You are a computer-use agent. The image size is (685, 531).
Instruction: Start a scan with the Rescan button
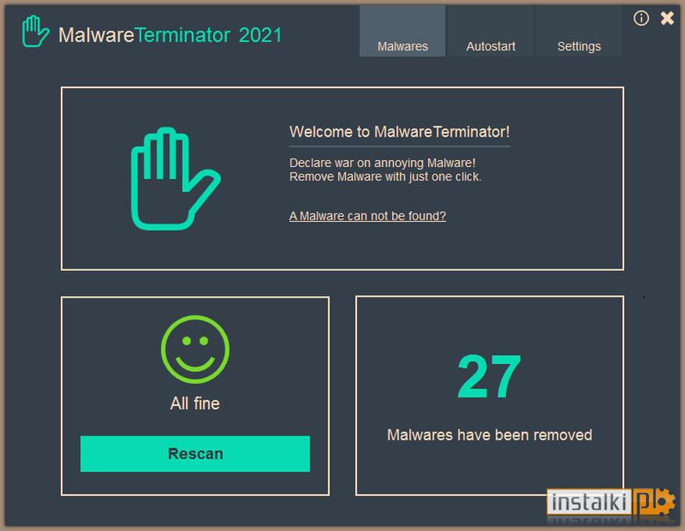pyautogui.click(x=195, y=454)
